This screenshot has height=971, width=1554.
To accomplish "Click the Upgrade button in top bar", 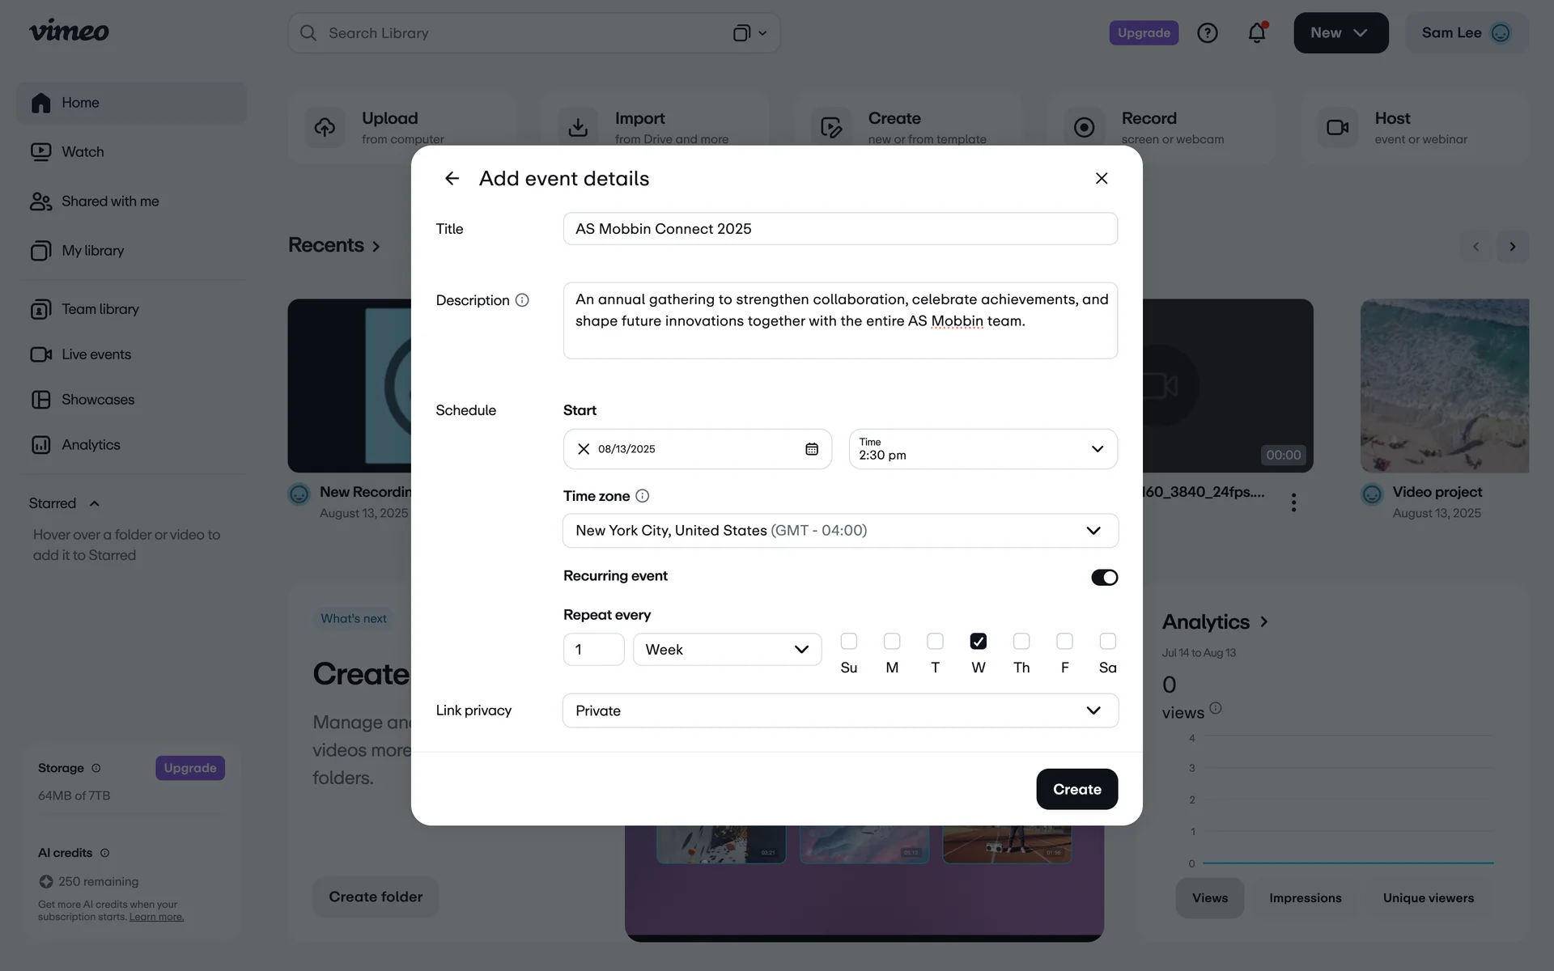I will coord(1143,33).
